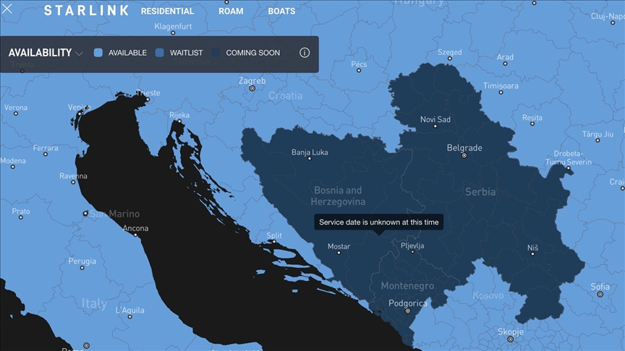Select the Croatia country label
This screenshot has height=351, width=625.
[x=286, y=95]
